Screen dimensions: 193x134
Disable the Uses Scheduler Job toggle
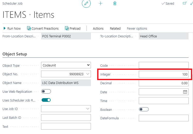(46, 100)
